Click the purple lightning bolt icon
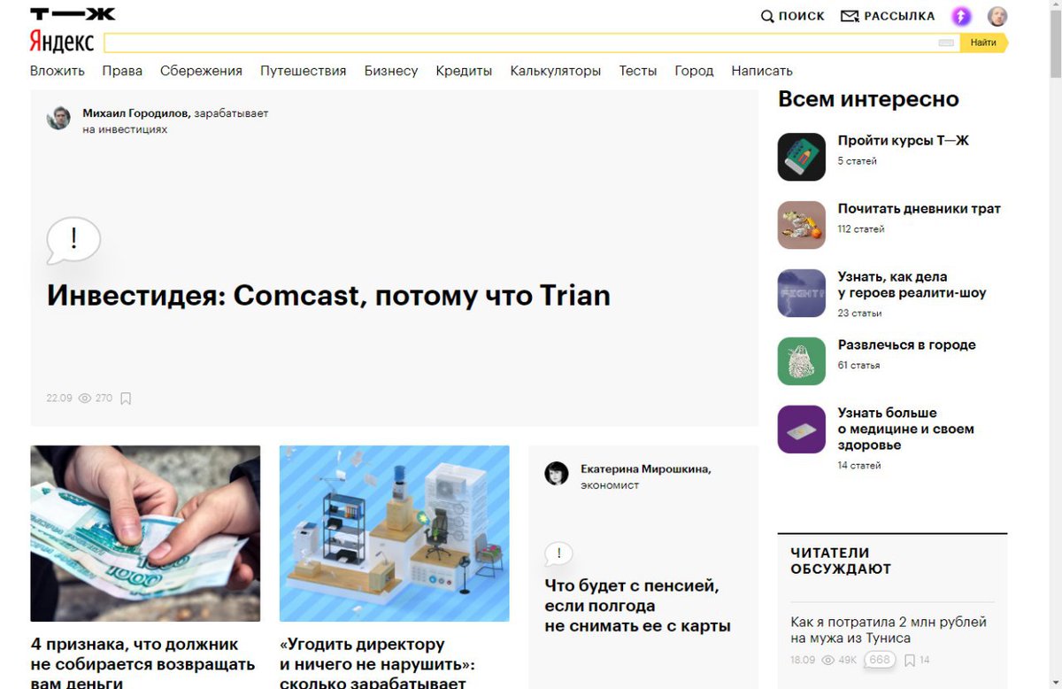This screenshot has width=1062, height=689. point(961,16)
